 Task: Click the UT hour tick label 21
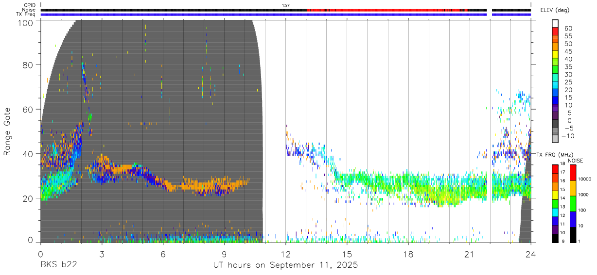(469, 253)
